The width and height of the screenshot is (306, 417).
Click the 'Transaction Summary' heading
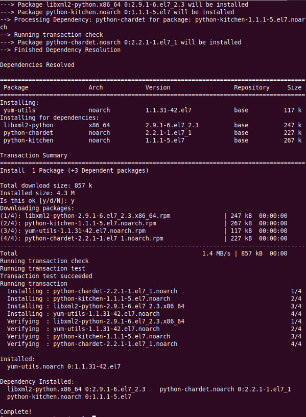tap(34, 155)
